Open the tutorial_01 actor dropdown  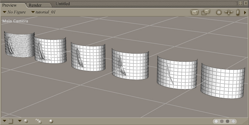[43, 12]
